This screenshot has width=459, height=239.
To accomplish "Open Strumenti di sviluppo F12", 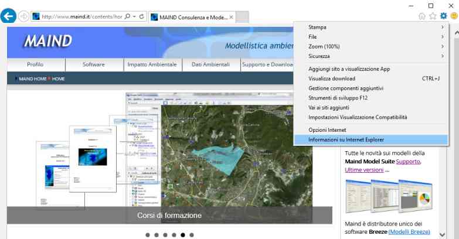I will pyautogui.click(x=371, y=98).
